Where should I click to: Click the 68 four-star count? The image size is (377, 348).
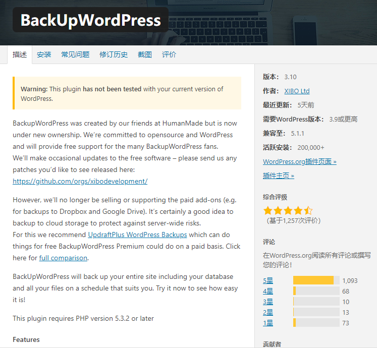pyautogui.click(x=346, y=292)
